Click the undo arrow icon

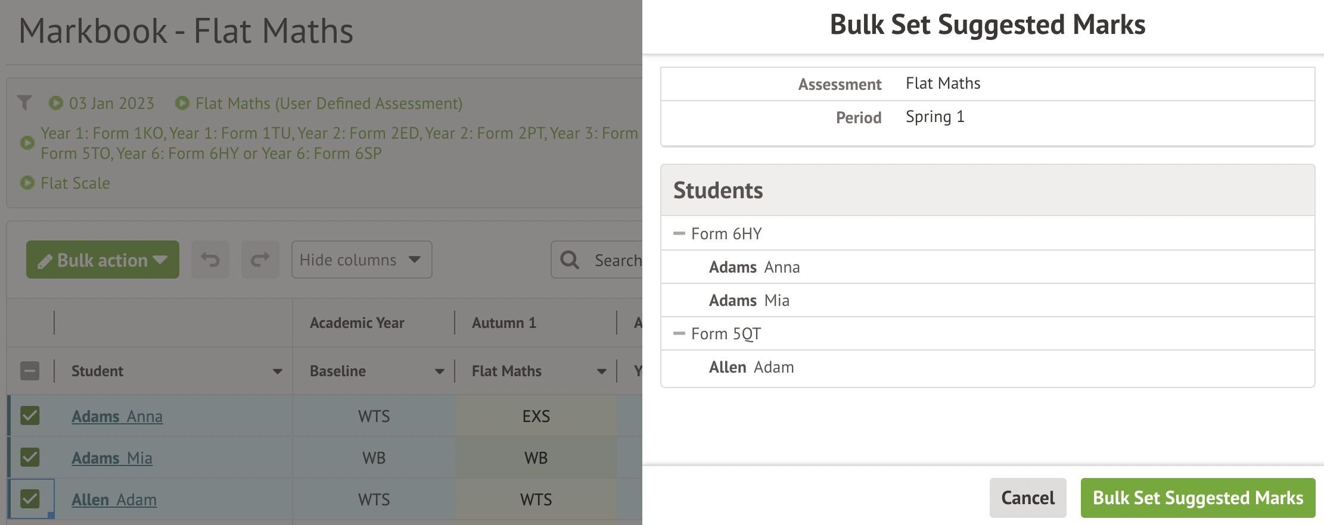[x=210, y=260]
